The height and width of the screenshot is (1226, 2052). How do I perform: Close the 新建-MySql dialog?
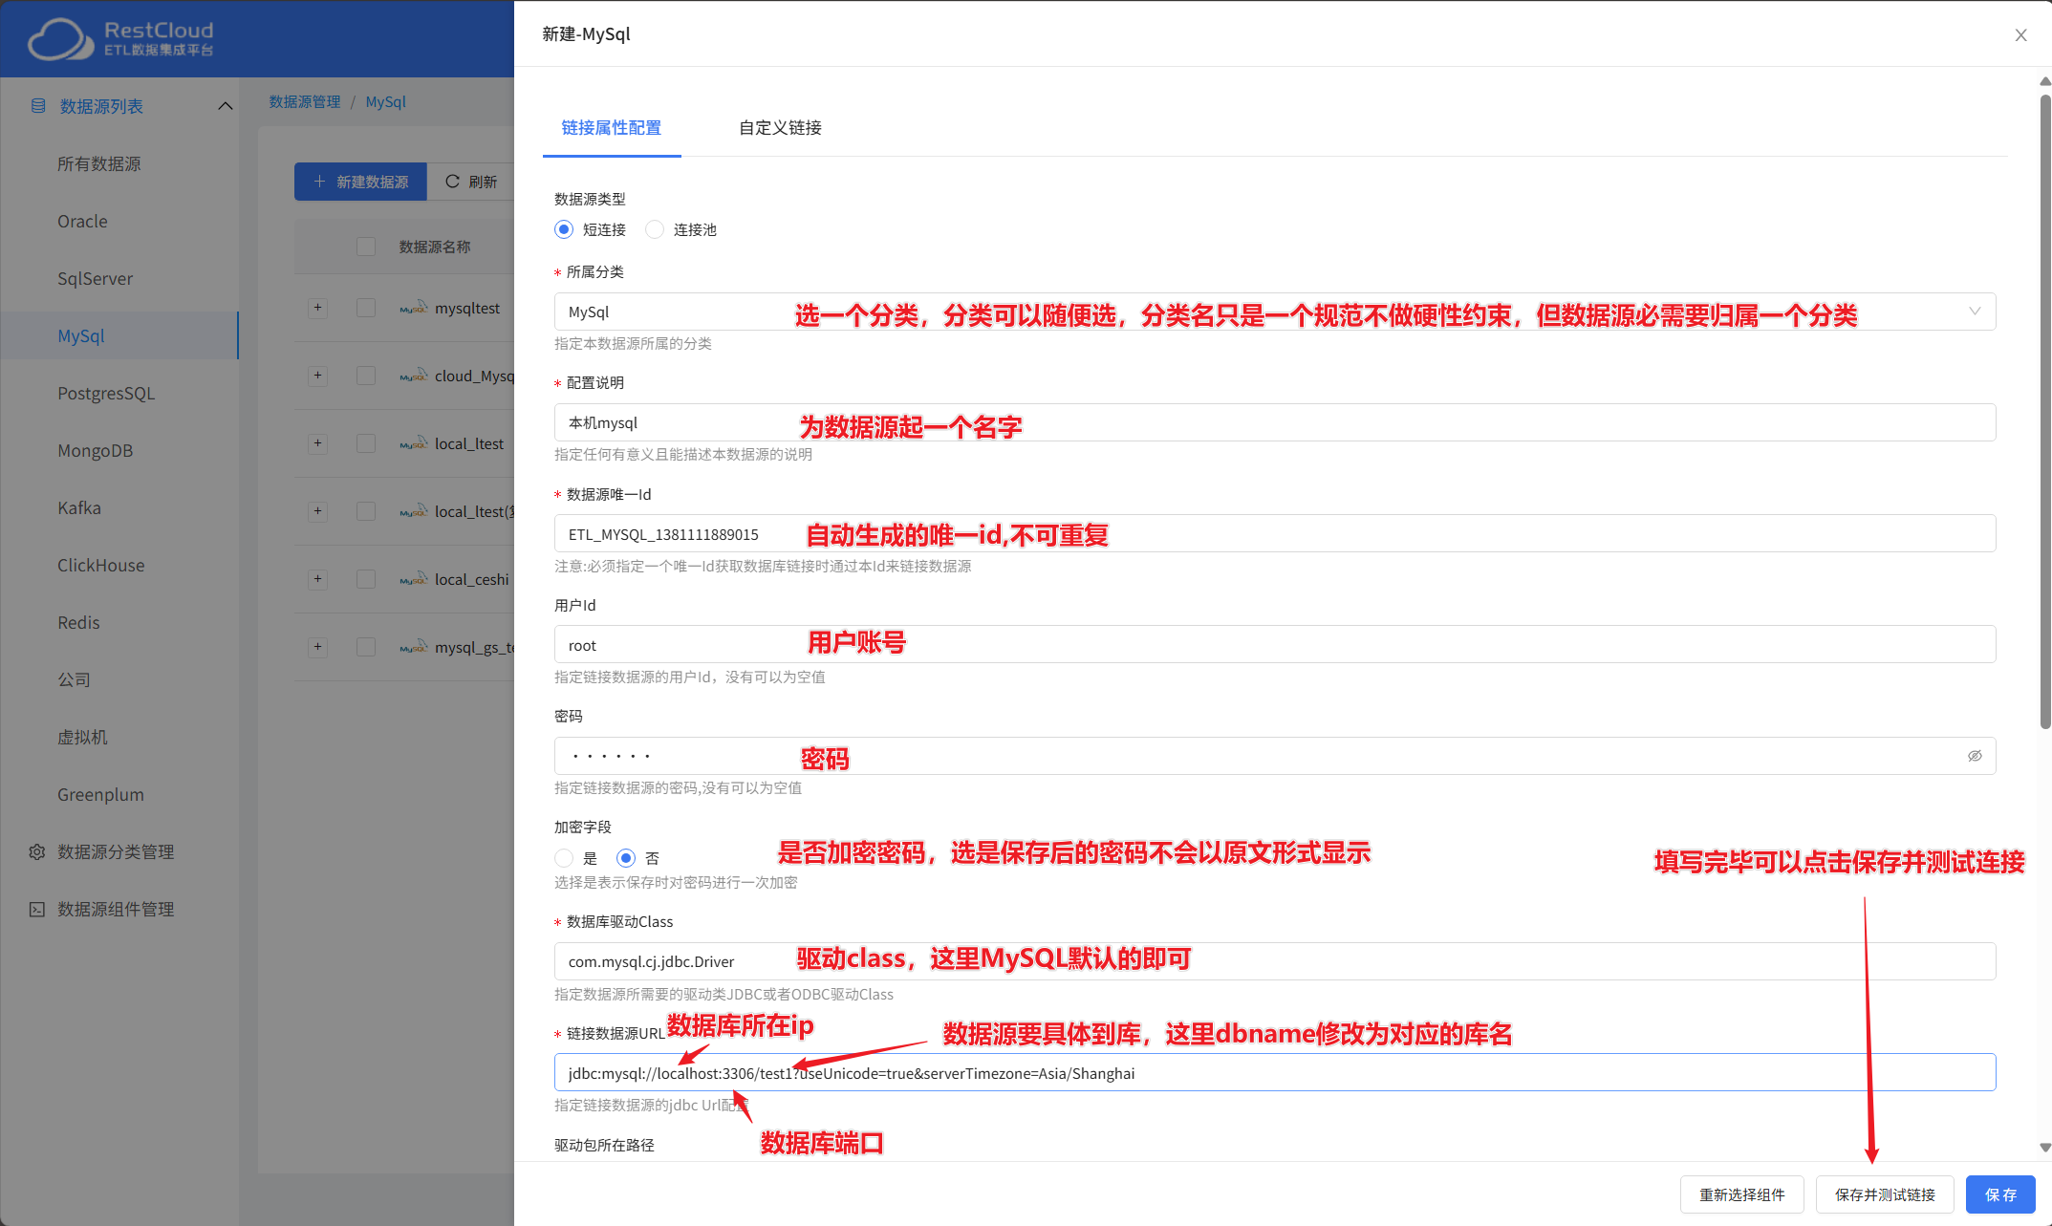(2020, 35)
